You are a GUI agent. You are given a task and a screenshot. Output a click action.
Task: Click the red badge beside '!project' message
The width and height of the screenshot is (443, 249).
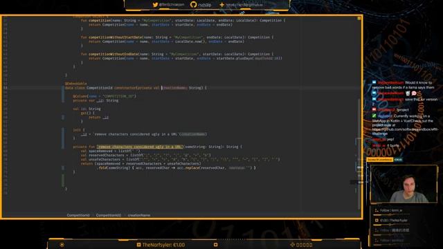tap(374, 109)
